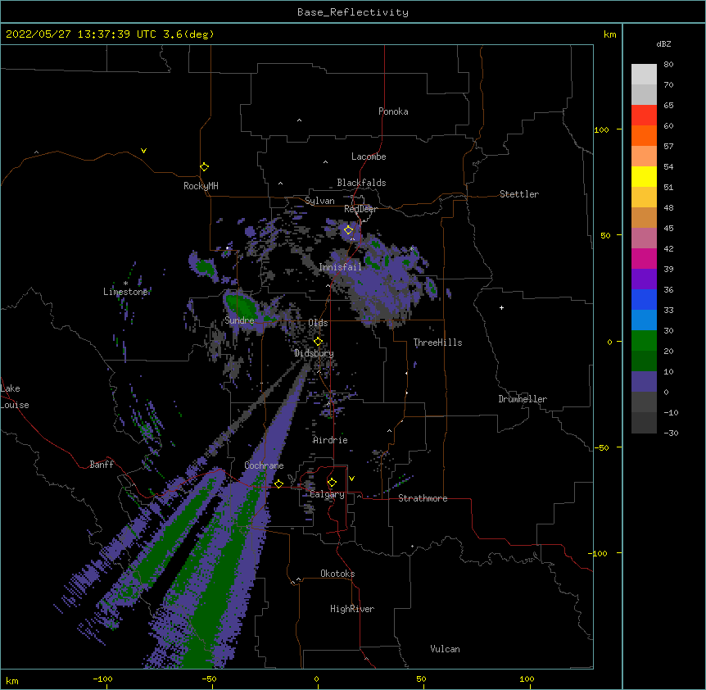Image resolution: width=706 pixels, height=690 pixels.
Task: Click the Strathmore label
Action: 423,498
